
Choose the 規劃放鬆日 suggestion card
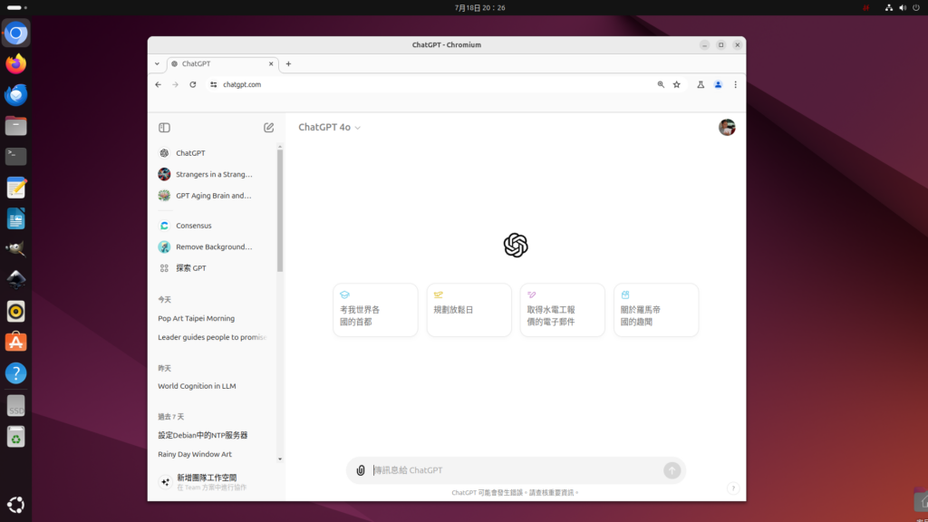(x=469, y=310)
